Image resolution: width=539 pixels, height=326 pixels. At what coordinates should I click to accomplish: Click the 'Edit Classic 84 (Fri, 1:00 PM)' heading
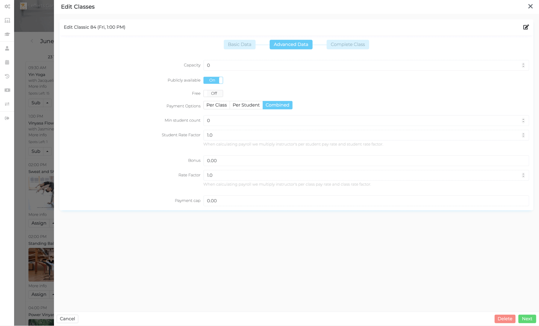(x=95, y=27)
